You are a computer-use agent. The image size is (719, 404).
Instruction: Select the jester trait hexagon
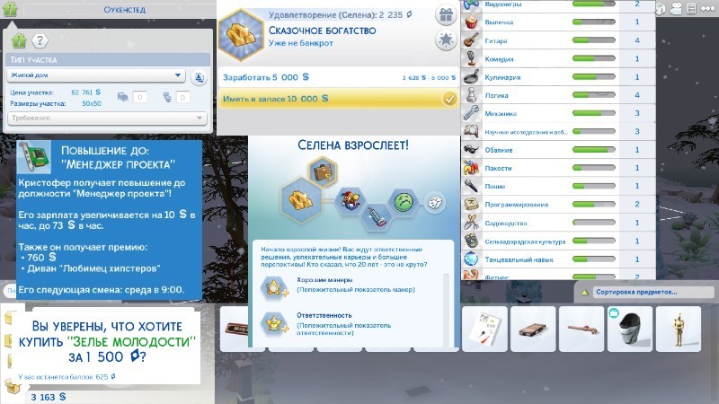point(350,201)
